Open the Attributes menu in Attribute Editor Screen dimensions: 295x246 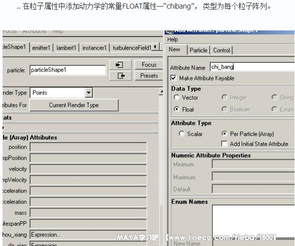point(35,31)
